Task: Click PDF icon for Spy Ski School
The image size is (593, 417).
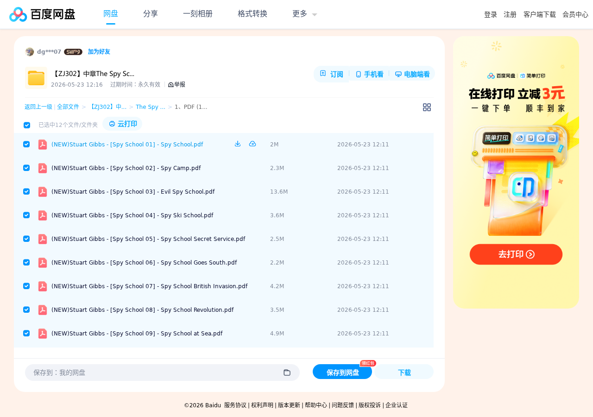Action: [43, 215]
